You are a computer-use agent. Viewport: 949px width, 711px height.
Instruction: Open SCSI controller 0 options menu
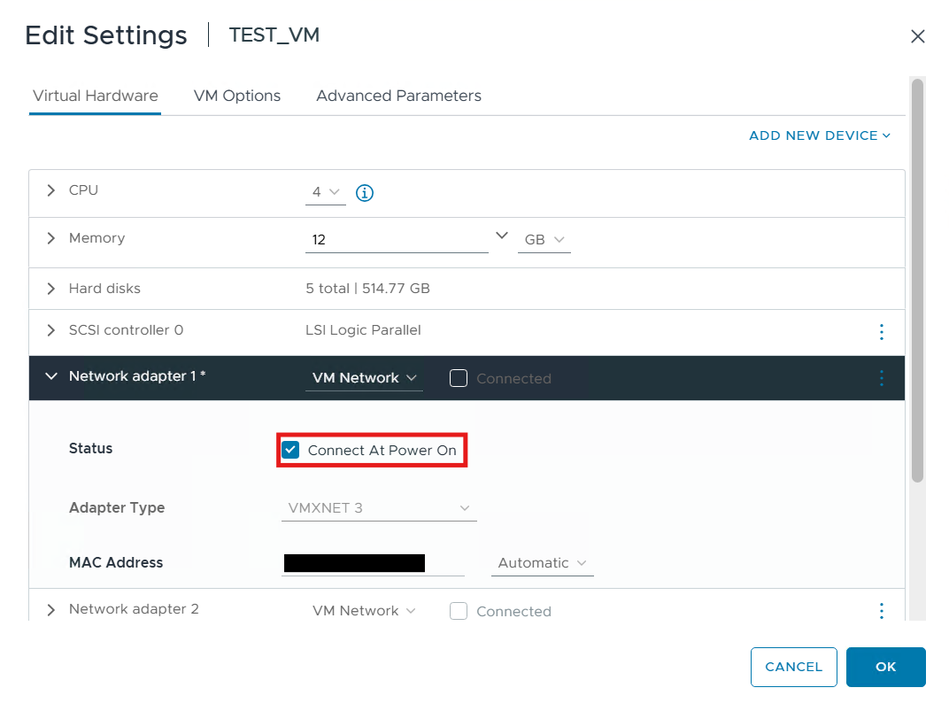(x=881, y=331)
